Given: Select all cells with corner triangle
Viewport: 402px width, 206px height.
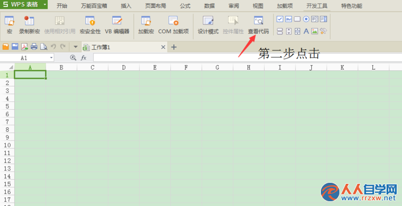Looking at the screenshot, I should pyautogui.click(x=11, y=68).
